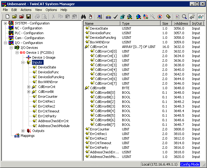Click the Save floppy disk icon
The height and width of the screenshot is (168, 207).
pos(29,17)
